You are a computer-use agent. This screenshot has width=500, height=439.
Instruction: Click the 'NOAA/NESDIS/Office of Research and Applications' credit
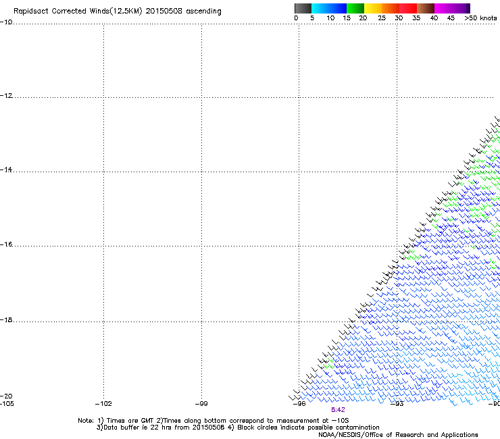pos(398,435)
